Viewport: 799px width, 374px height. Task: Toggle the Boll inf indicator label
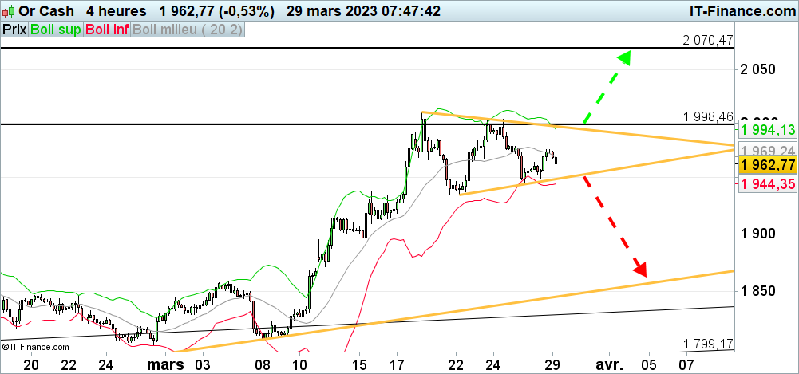pyautogui.click(x=107, y=30)
